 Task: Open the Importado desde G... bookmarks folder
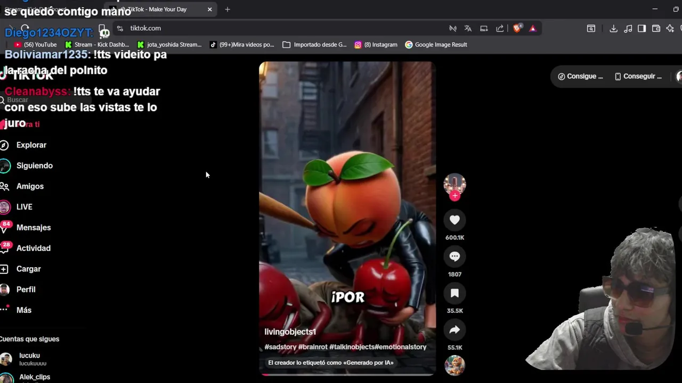[x=314, y=45]
